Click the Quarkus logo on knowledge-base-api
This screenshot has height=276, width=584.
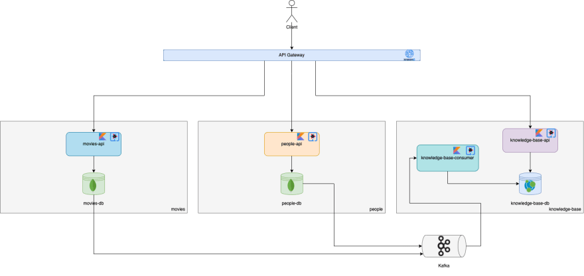[551, 133]
